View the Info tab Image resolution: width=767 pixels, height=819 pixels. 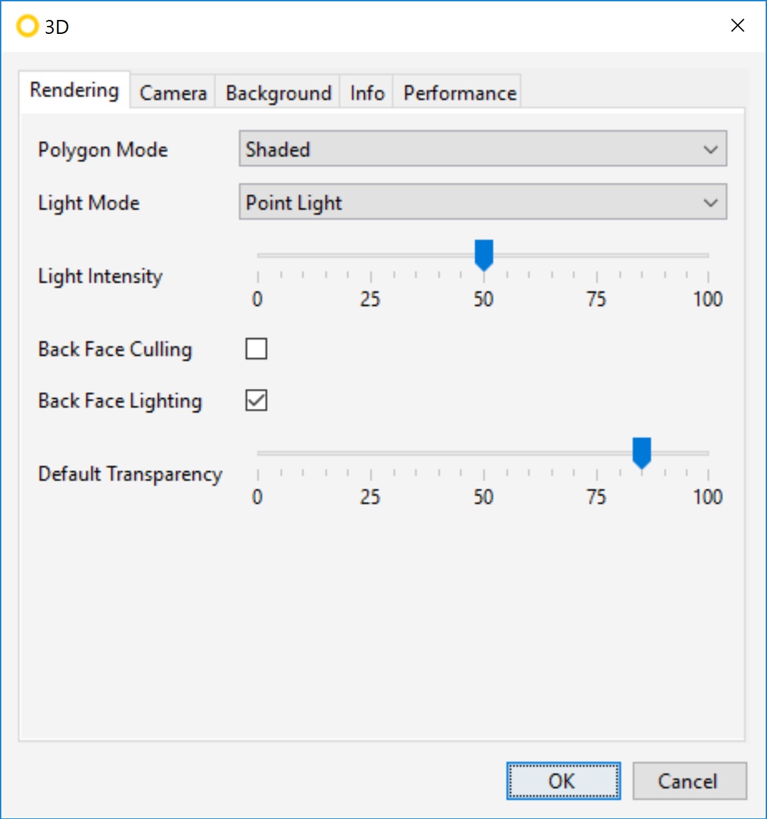point(366,92)
